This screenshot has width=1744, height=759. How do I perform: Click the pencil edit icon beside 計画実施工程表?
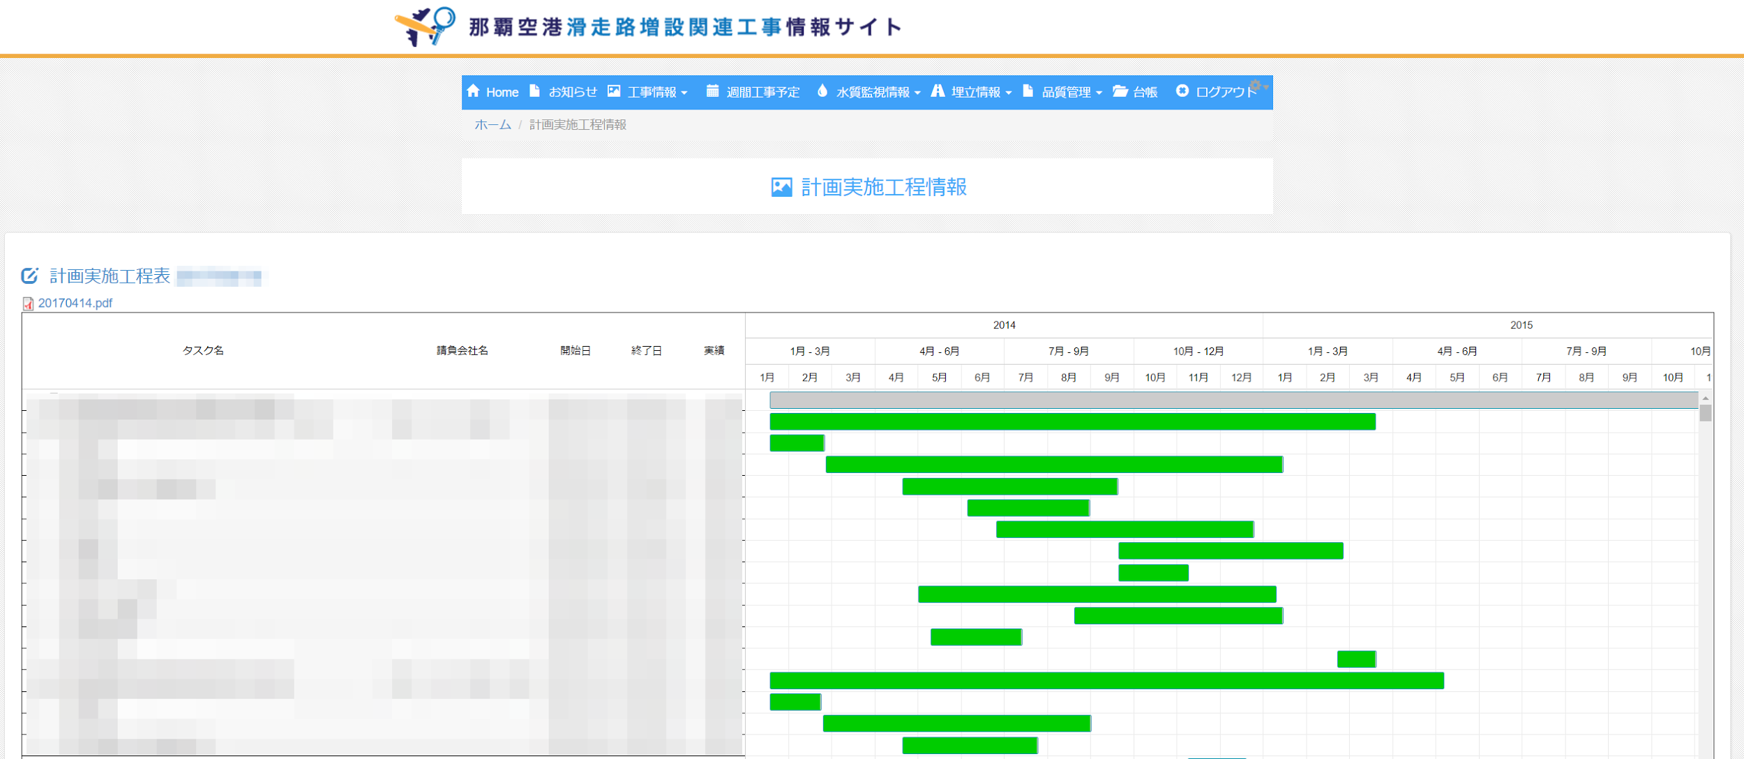[x=29, y=275]
